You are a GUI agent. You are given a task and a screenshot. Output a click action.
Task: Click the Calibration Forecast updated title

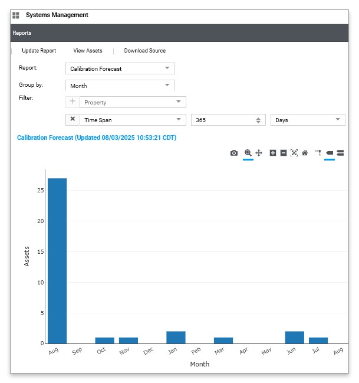97,138
